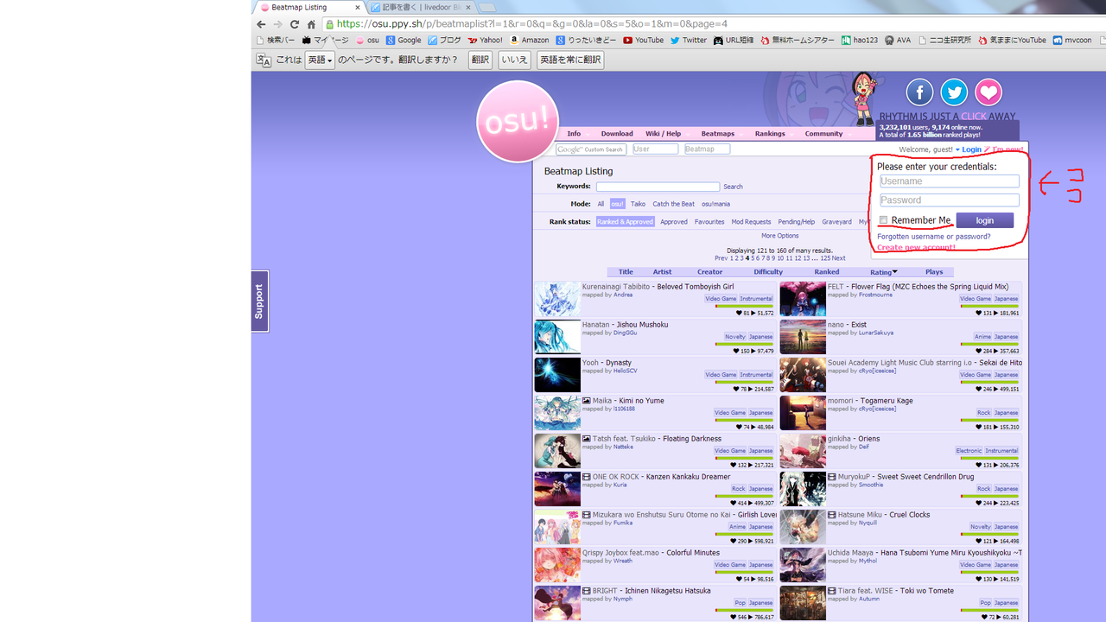1106x622 pixels.
Task: Select Graveyard rank status
Action: (x=836, y=222)
